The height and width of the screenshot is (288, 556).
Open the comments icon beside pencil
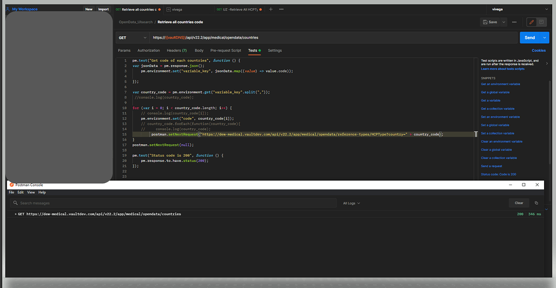(541, 22)
